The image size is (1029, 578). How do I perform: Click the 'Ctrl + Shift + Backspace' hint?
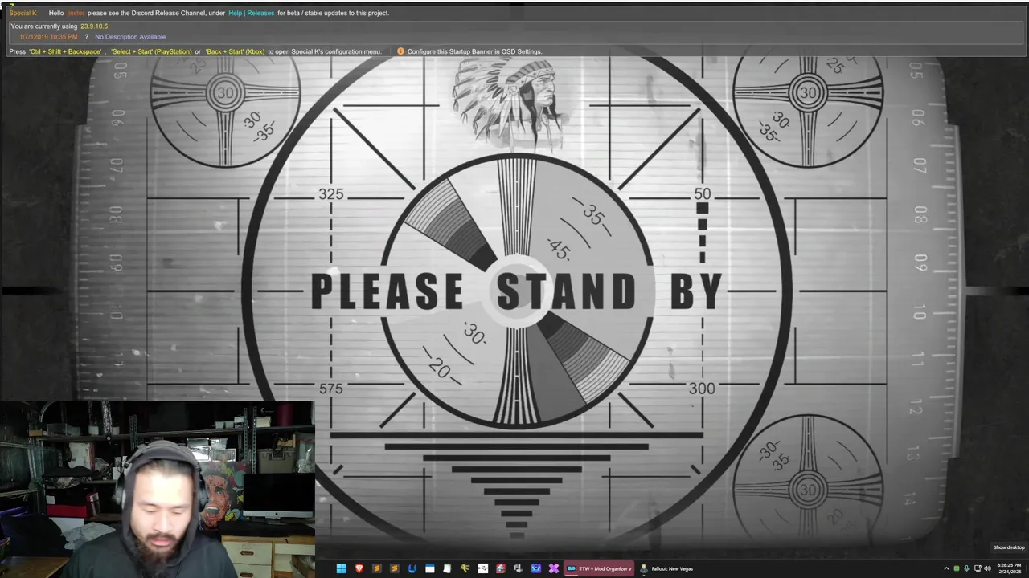(65, 51)
